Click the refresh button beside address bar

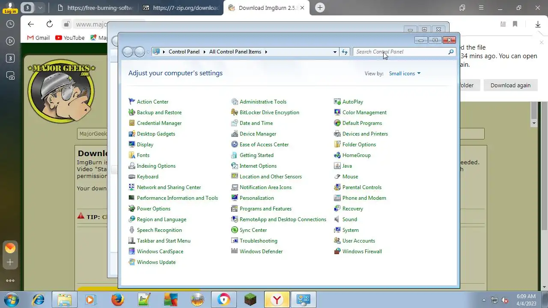tap(345, 52)
